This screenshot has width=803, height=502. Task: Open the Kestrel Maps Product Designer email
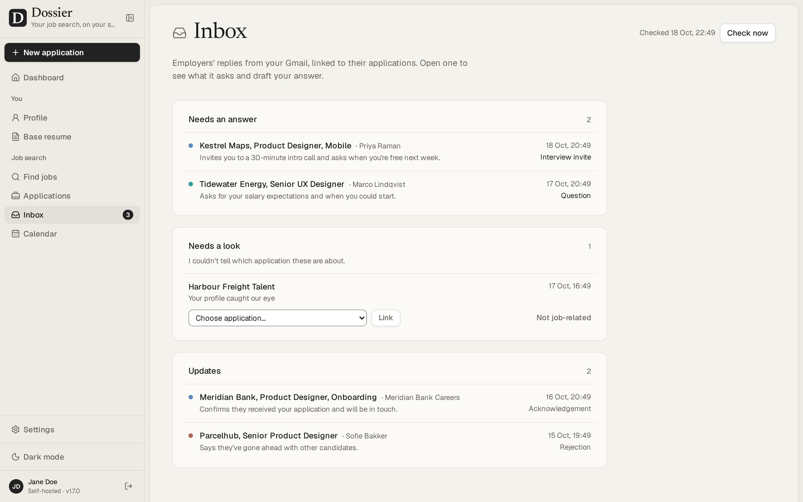click(x=390, y=151)
